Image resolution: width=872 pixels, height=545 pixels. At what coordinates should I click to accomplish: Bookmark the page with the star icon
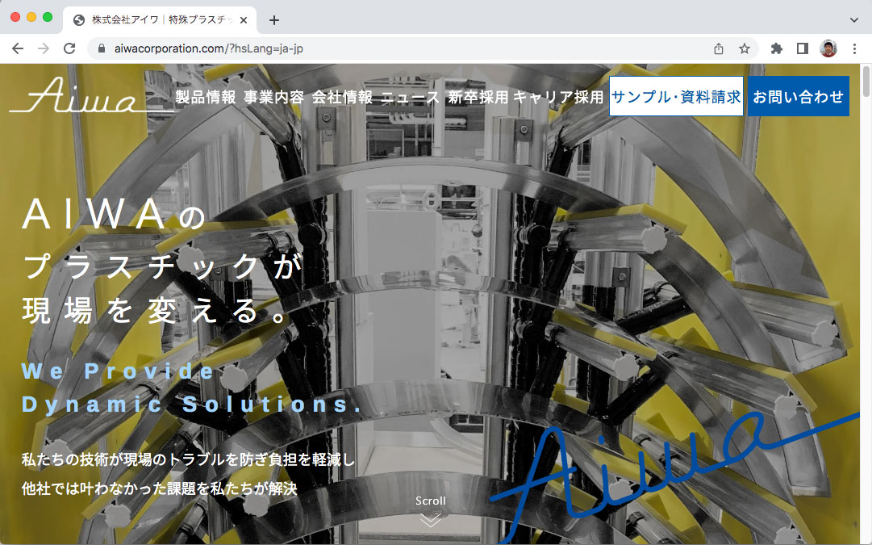743,48
